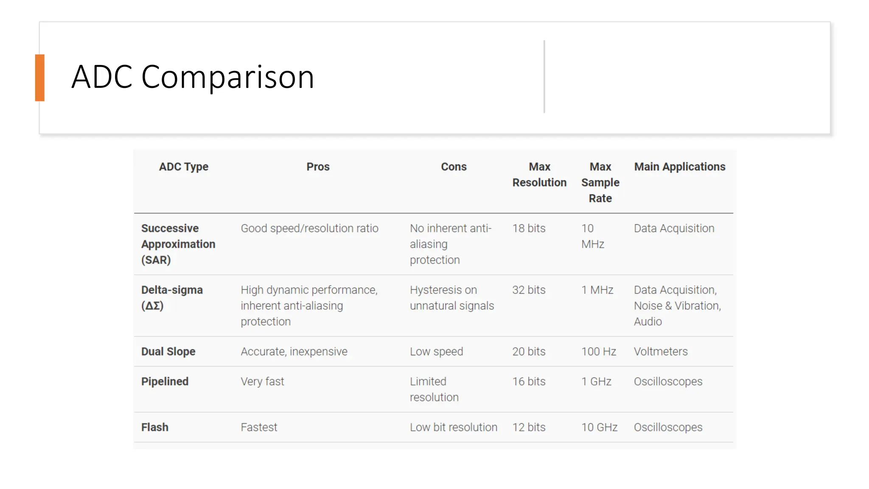Click the Hysteresis on unnatural signals cell
869x489 pixels.
pyautogui.click(x=451, y=298)
